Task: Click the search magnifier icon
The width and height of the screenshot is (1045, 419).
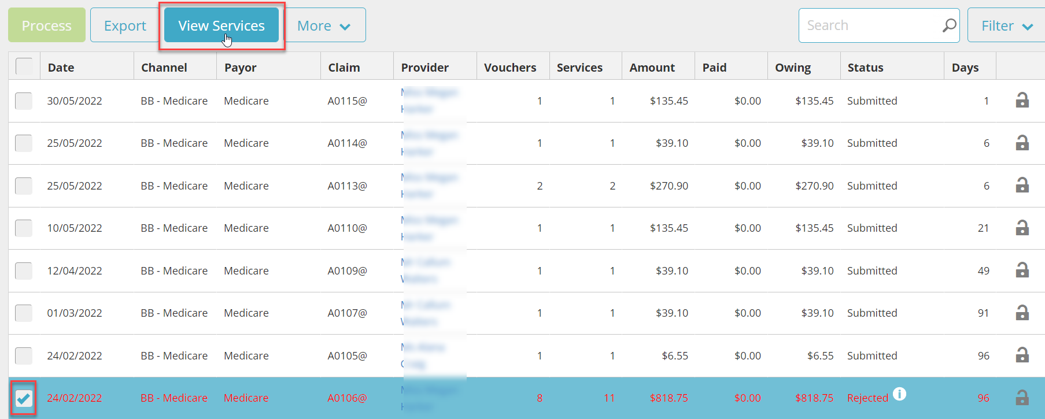Action: [949, 25]
